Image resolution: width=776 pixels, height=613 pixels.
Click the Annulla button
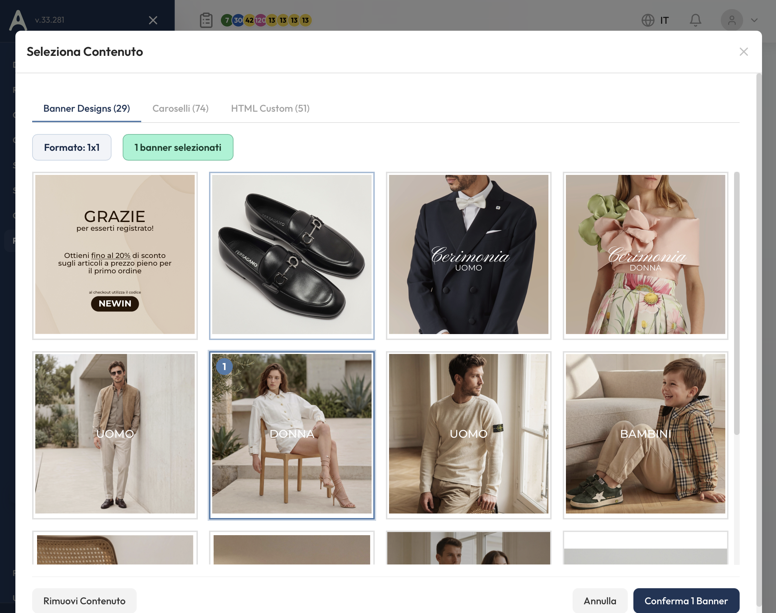coord(600,601)
